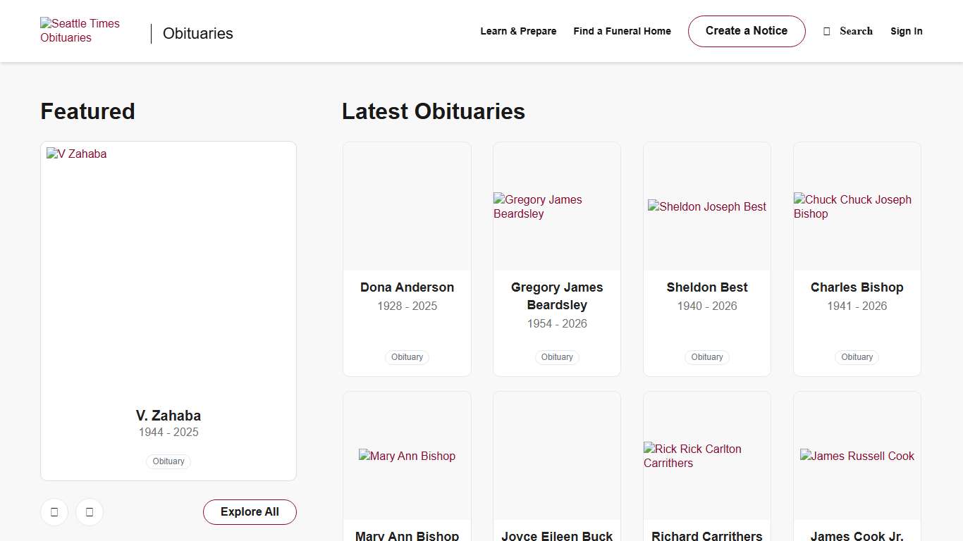This screenshot has width=963, height=541.
Task: Click the search icon in the header
Action: coord(827,31)
